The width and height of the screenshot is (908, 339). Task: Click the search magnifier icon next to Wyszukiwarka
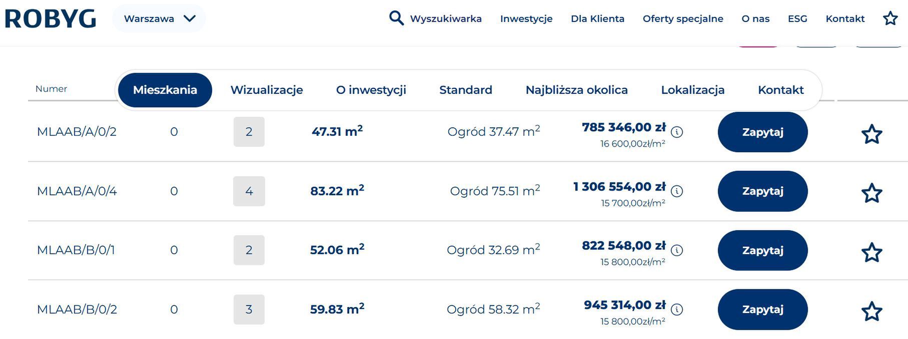pos(397,18)
